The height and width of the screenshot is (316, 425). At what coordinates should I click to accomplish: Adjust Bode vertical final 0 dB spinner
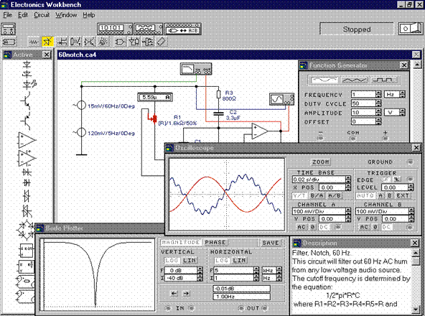(x=200, y=271)
